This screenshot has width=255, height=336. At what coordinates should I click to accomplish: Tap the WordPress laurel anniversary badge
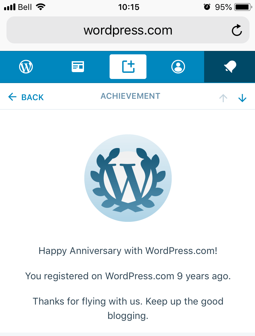[128, 178]
